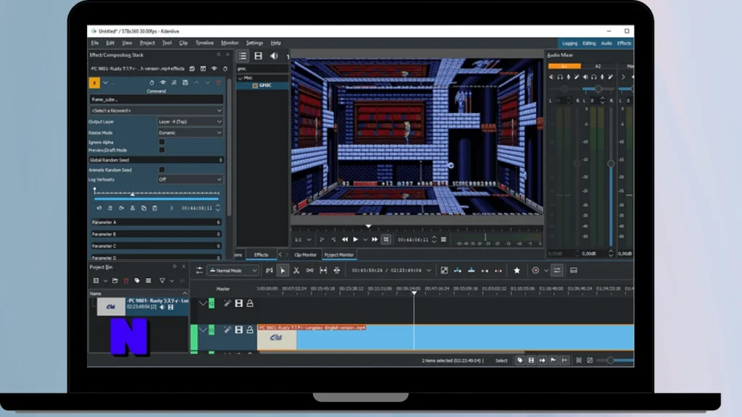Image resolution: width=742 pixels, height=417 pixels.
Task: Click the insert clip zone icon
Action: click(458, 271)
